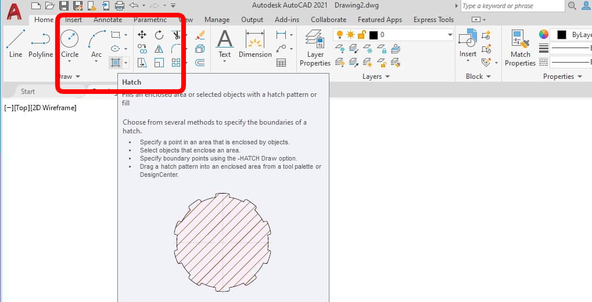Select the Dimension tool
592x302 pixels.
tap(255, 43)
